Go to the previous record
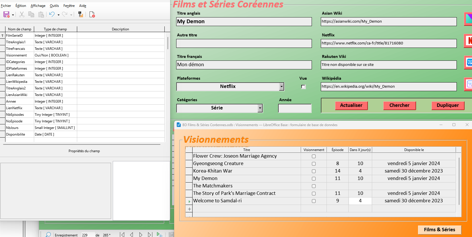The width and height of the screenshot is (472, 237). pos(131,235)
